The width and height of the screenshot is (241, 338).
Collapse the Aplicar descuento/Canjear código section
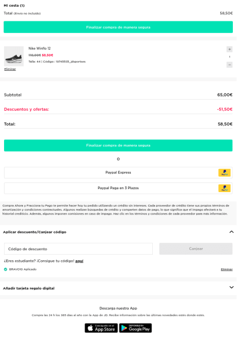(231, 232)
